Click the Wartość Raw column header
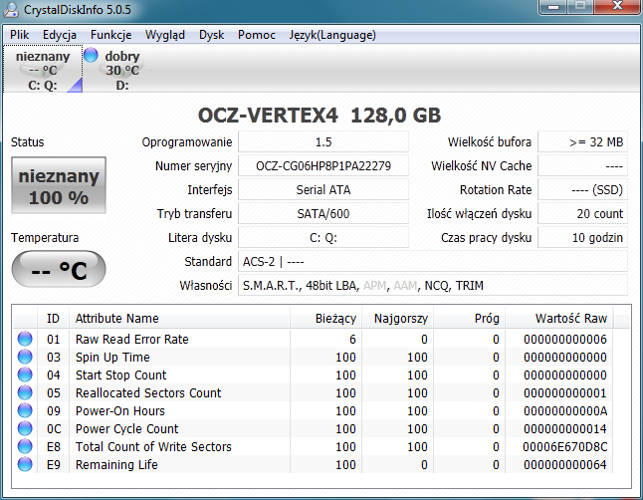This screenshot has width=643, height=500. pos(559,318)
